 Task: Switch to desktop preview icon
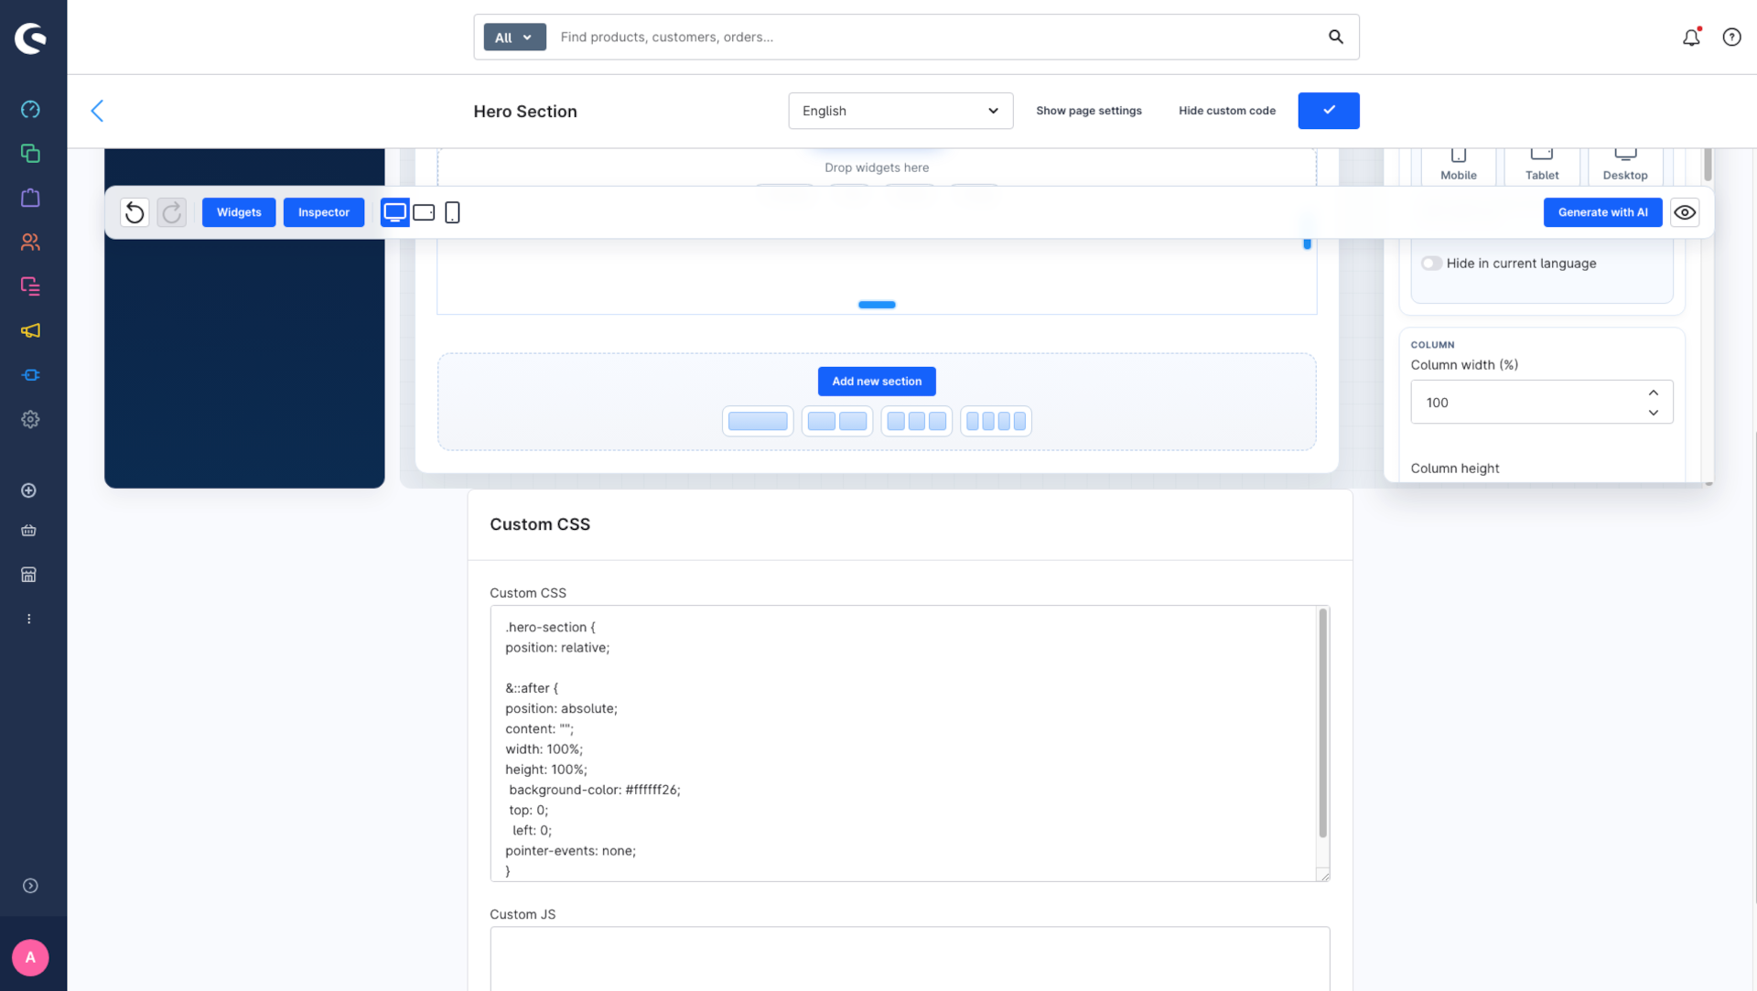tap(394, 212)
